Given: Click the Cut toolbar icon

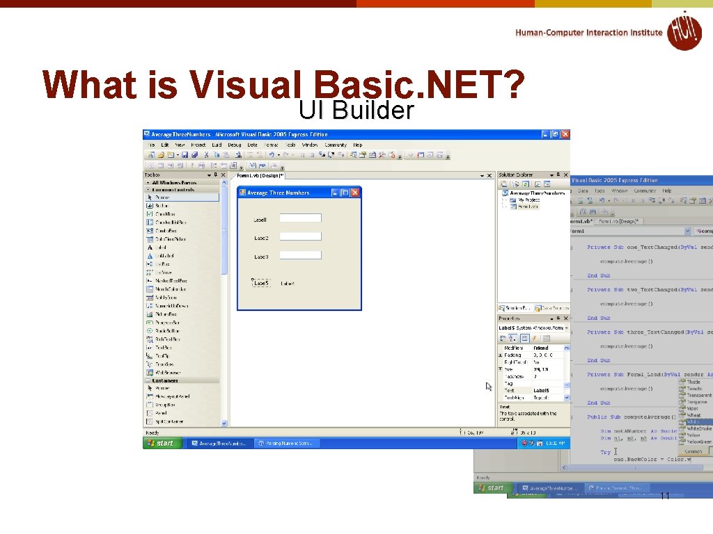Looking at the screenshot, I should 206,155.
